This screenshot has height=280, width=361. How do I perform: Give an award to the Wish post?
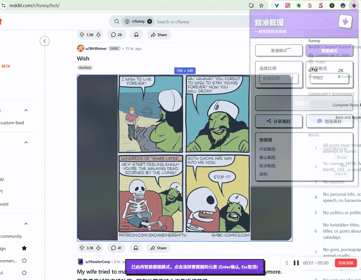click(136, 248)
